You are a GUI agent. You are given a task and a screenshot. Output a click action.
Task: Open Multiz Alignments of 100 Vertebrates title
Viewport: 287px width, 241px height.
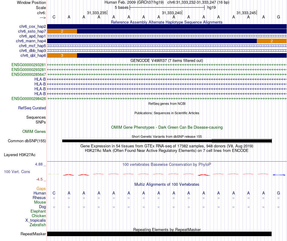pyautogui.click(x=167, y=184)
